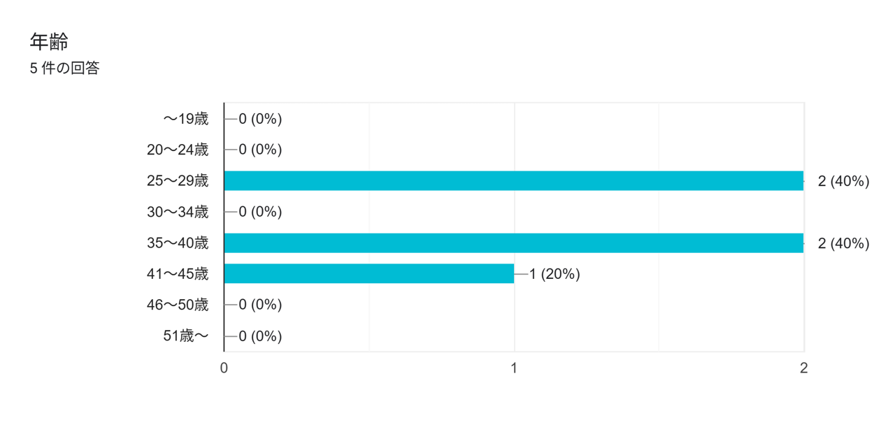The image size is (895, 425).
Task: Select the 35〜40歳 axis label
Action: pos(178,243)
